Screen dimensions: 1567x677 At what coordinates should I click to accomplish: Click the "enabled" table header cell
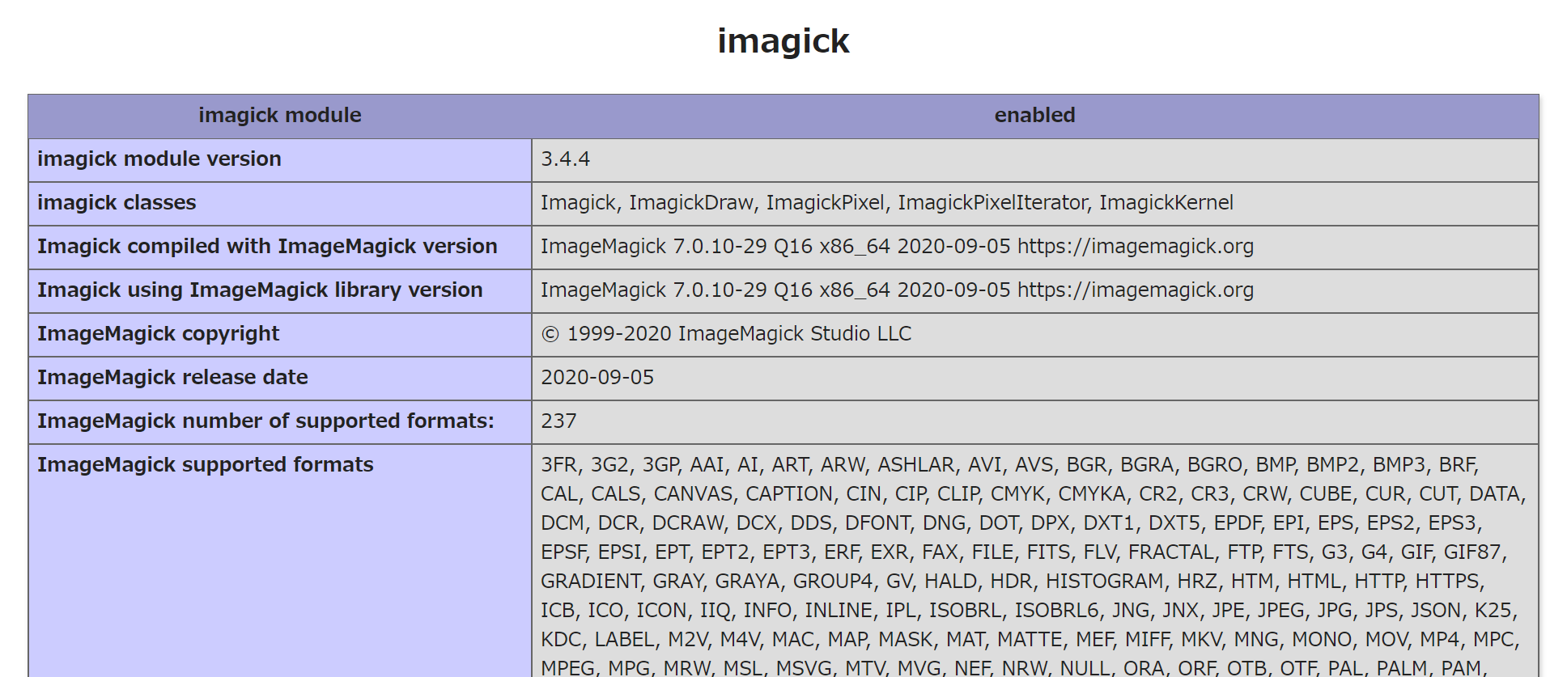[1034, 116]
